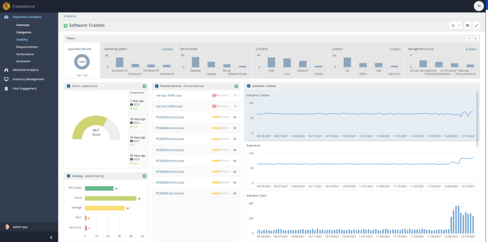The width and height of the screenshot is (488, 242).
Task: Click the info icon on Grading panel
Action: pos(68,176)
